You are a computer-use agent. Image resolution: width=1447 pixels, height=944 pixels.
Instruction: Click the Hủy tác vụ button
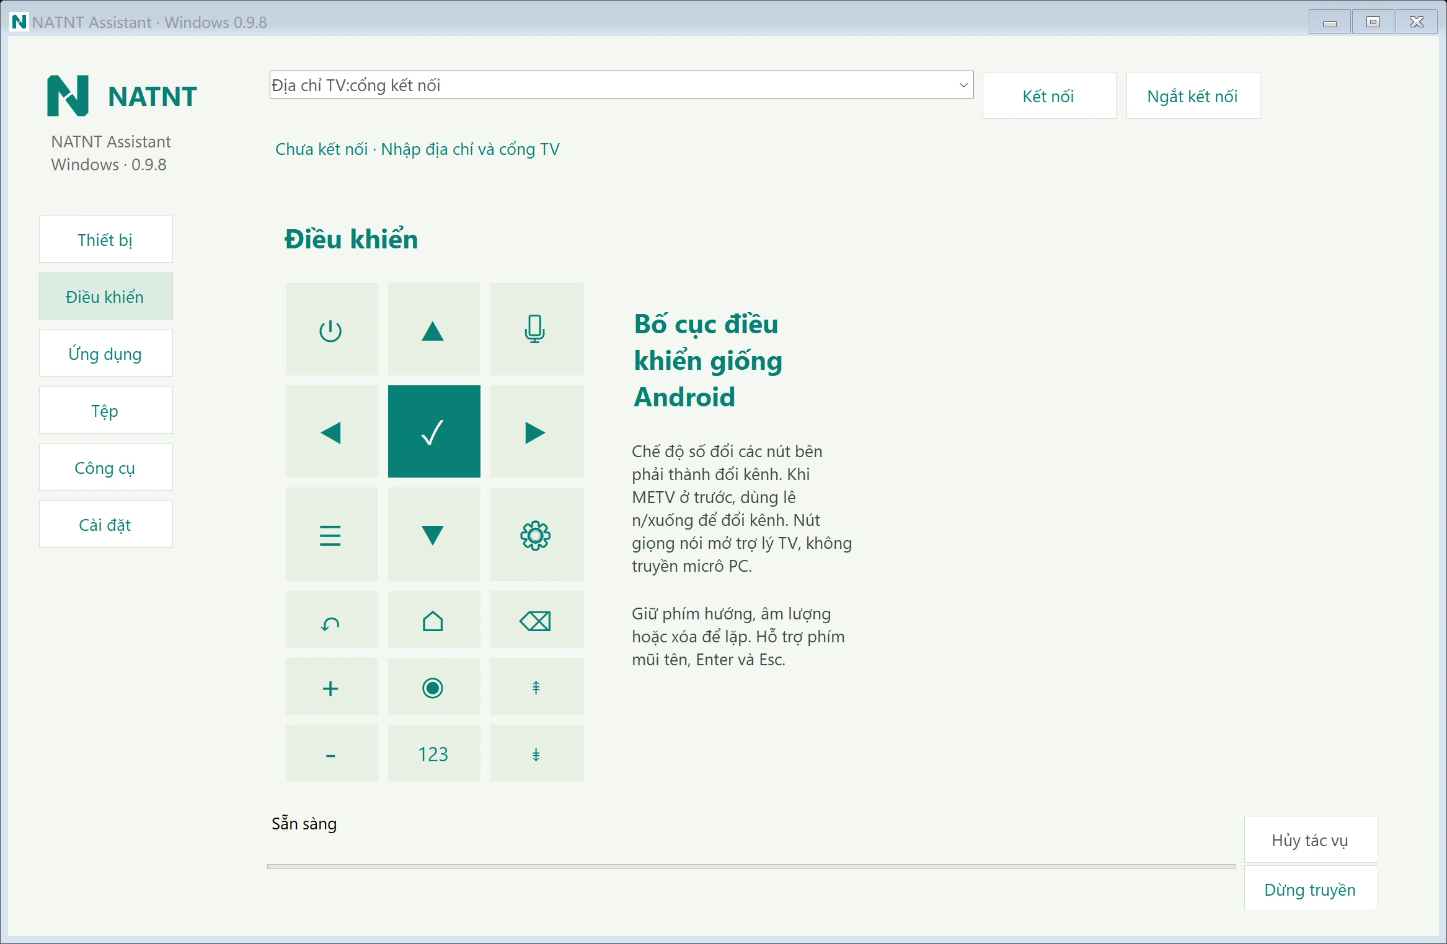click(x=1311, y=839)
